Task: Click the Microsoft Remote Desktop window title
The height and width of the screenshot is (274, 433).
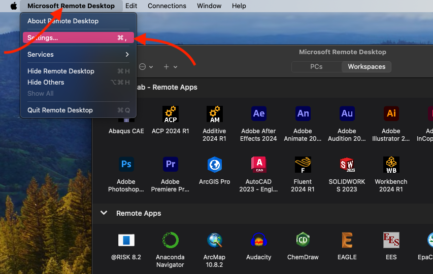Action: (343, 52)
